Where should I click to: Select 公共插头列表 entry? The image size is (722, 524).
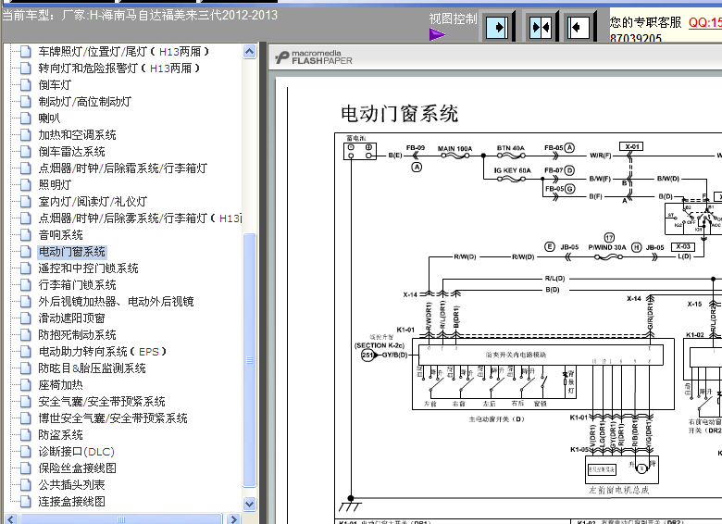click(x=71, y=484)
